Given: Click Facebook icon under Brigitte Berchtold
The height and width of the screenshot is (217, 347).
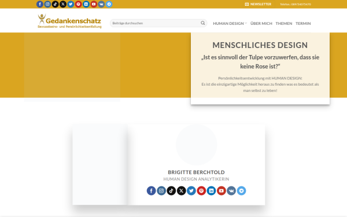Looking at the screenshot, I should [152, 190].
